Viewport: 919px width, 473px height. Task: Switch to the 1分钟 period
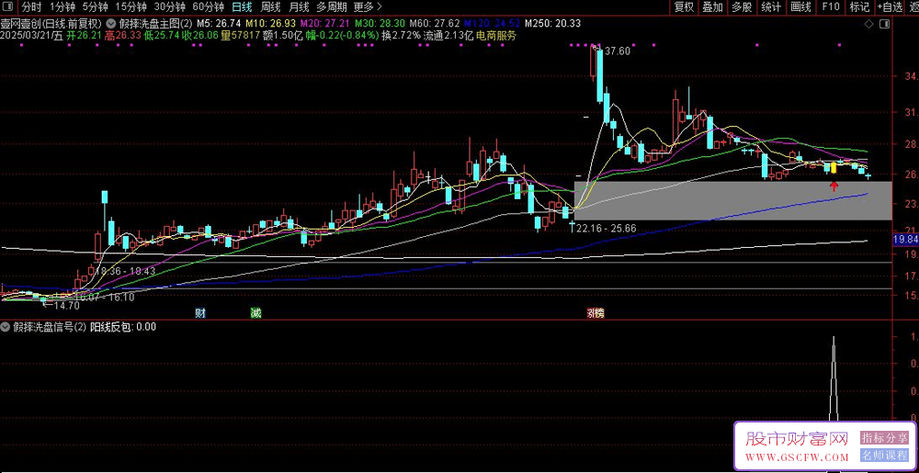(62, 7)
